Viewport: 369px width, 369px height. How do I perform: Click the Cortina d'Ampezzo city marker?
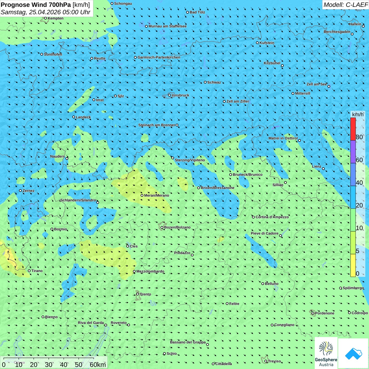click(254, 217)
